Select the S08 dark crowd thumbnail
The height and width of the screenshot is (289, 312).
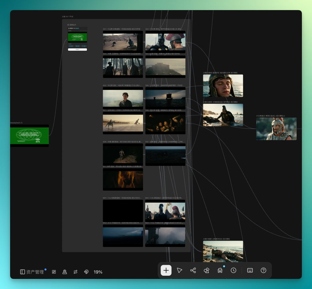165,123
